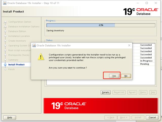Image resolution: width=162 pixels, height=122 pixels.
Task: Click the 'Saving inventory' status text
Action: (x=55, y=31)
